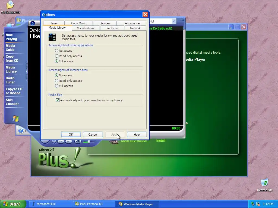278x208 pixels.
Task: Select Read-only access for other applications
Action: click(x=68, y=56)
